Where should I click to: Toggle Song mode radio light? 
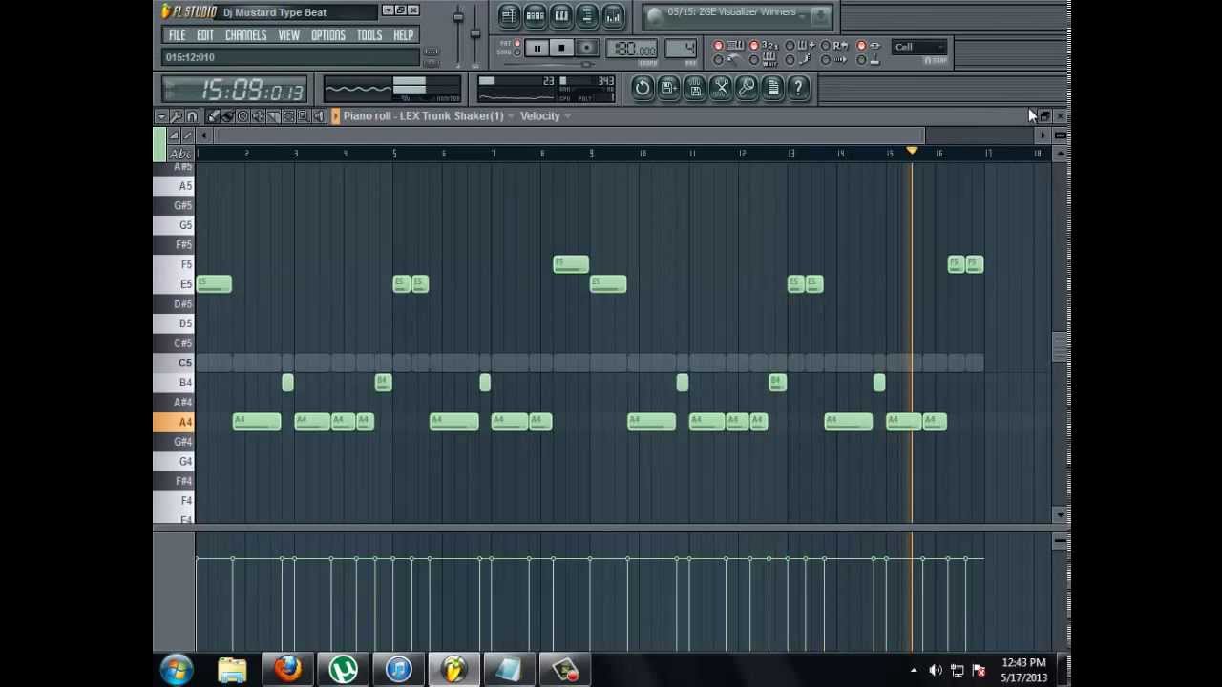point(517,52)
